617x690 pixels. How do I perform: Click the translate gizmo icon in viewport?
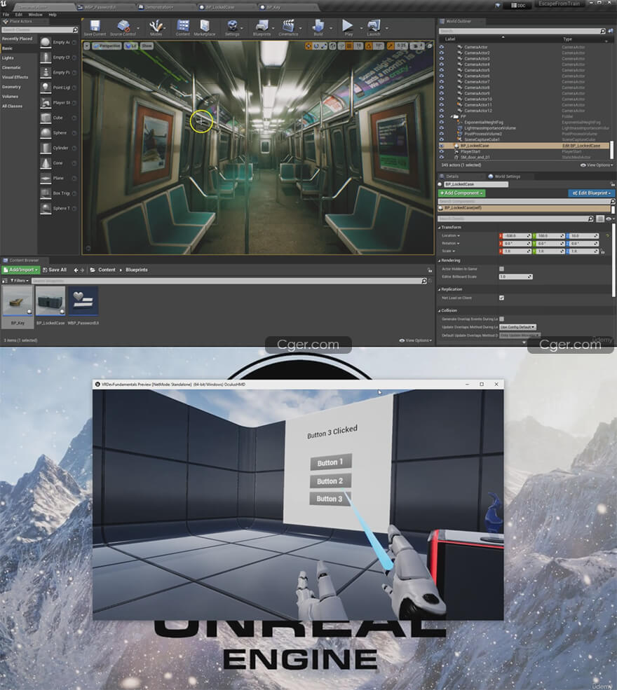pyautogui.click(x=308, y=46)
